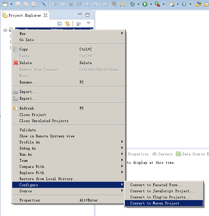Click the New Dynamic Web Project icon
The image size is (209, 216).
click(172, 4)
